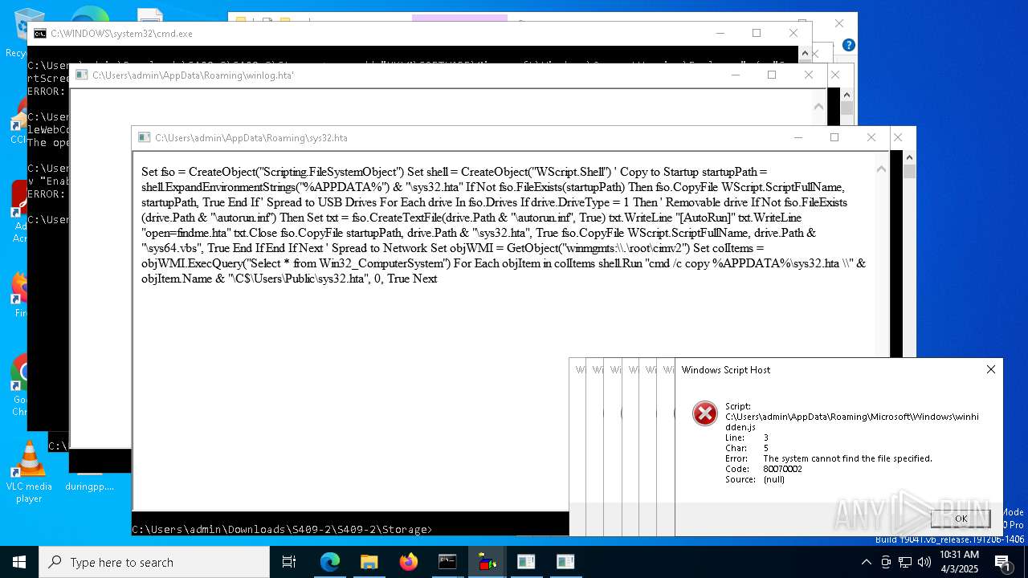Click the cmd.exe title bar icon
1028x578 pixels.
point(39,34)
